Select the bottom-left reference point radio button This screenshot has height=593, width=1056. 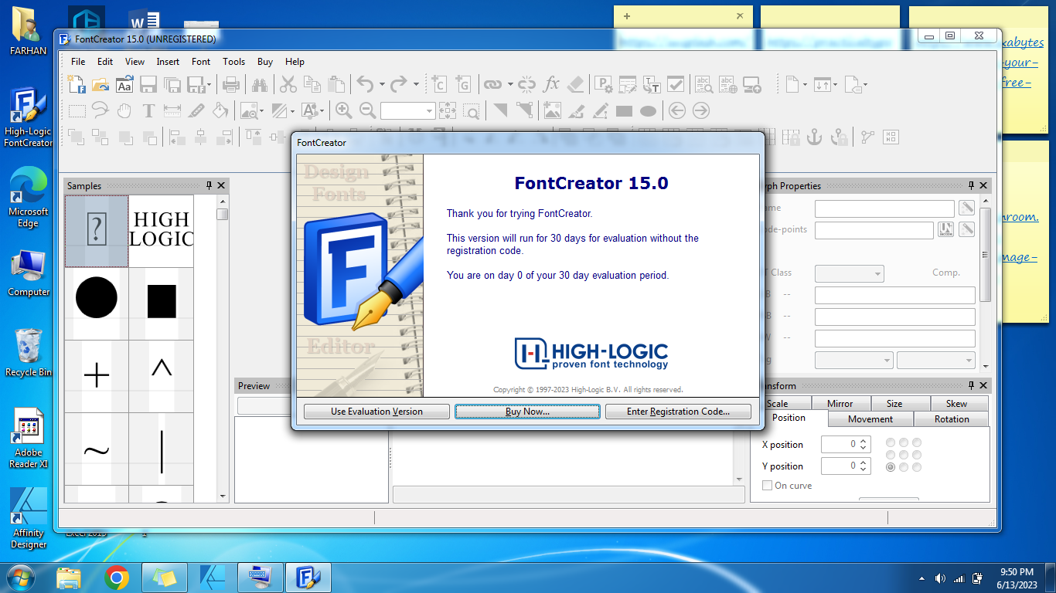coord(891,467)
